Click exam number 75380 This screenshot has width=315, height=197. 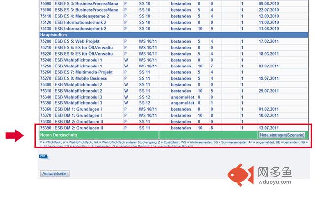pos(46,122)
